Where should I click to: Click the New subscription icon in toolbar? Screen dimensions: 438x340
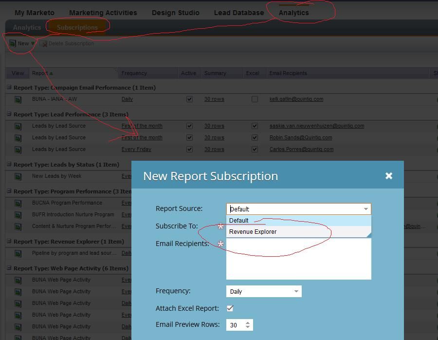pyautogui.click(x=13, y=43)
